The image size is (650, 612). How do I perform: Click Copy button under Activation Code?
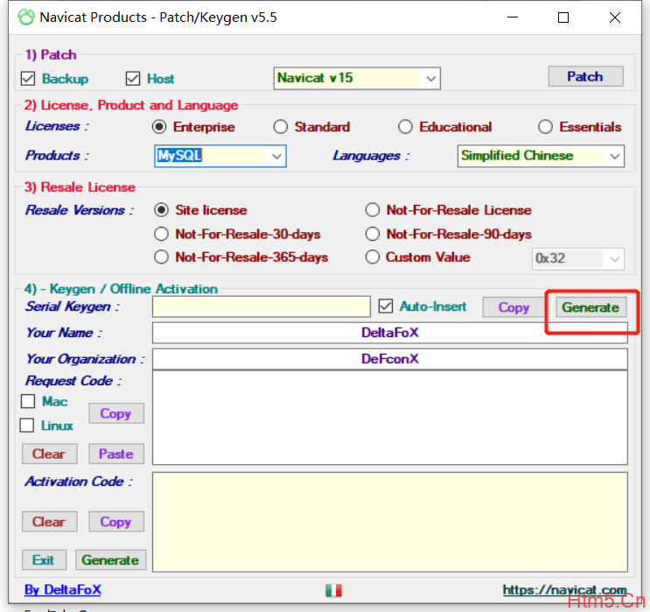tap(116, 522)
